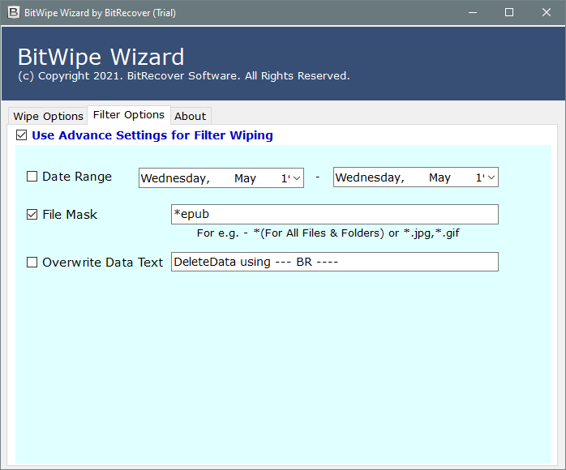Click the BitWipe app icon in title bar
The image size is (566, 470).
point(13,13)
